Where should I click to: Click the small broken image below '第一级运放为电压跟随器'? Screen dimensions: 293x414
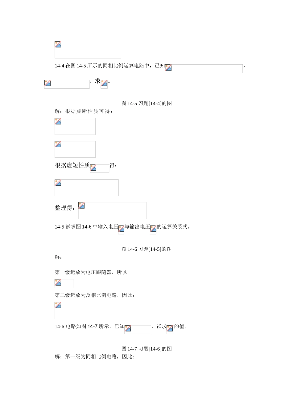tap(64, 283)
